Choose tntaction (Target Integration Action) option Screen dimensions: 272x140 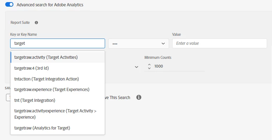click(58, 79)
